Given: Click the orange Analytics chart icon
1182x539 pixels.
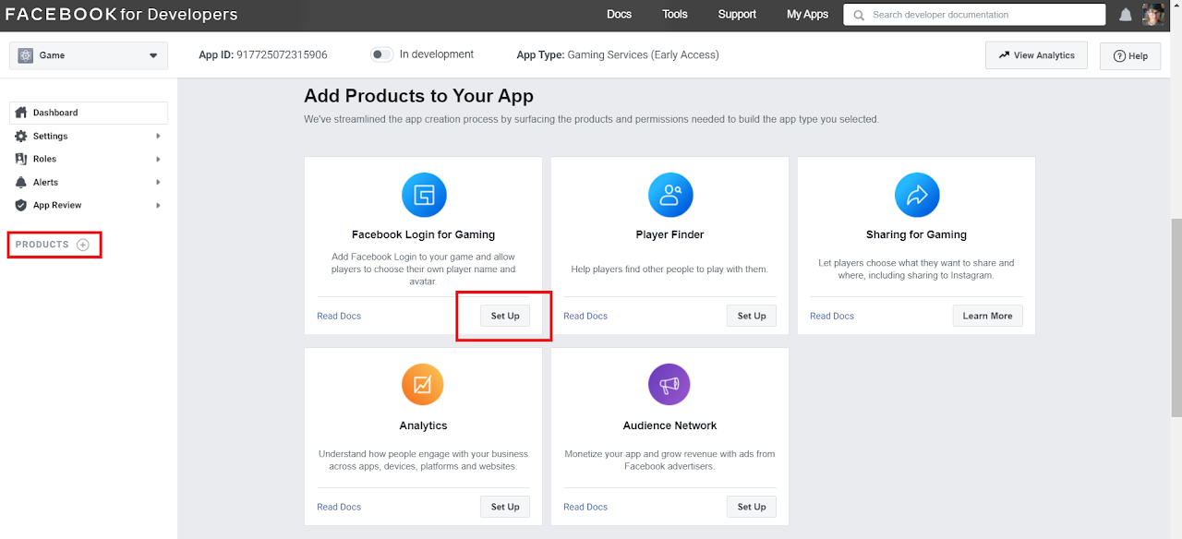Looking at the screenshot, I should click(x=423, y=385).
